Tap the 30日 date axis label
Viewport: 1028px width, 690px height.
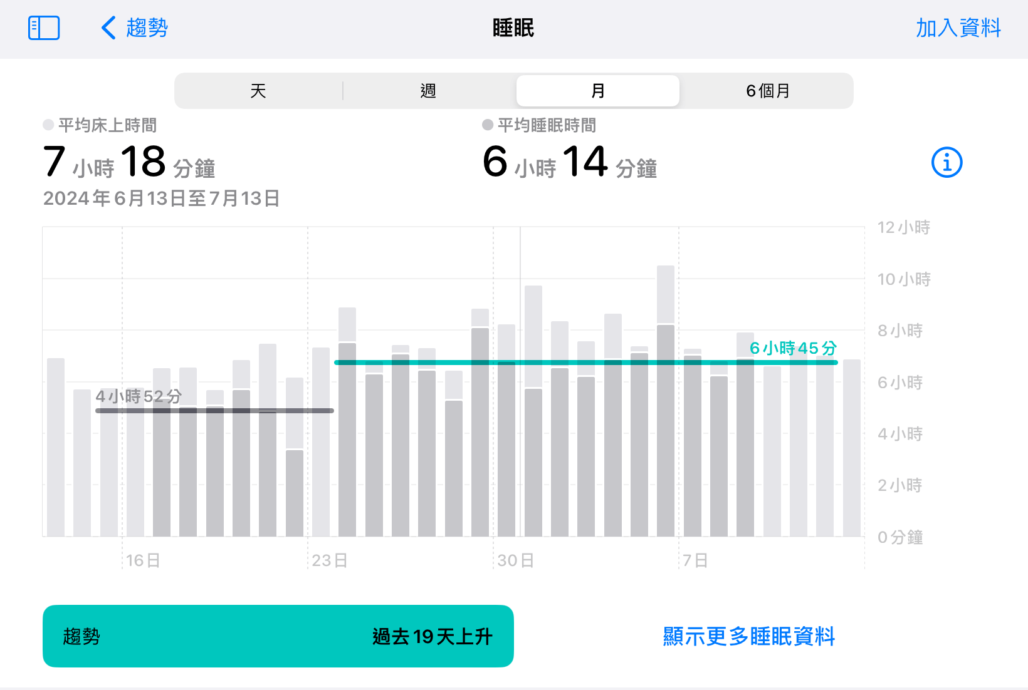click(515, 560)
